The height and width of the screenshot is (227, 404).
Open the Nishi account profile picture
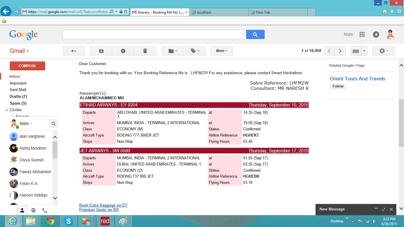point(390,34)
